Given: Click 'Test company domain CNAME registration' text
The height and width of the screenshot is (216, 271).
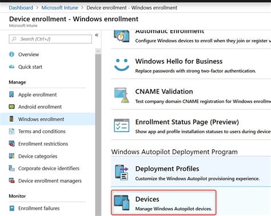Looking at the screenshot, I should tap(203, 101).
